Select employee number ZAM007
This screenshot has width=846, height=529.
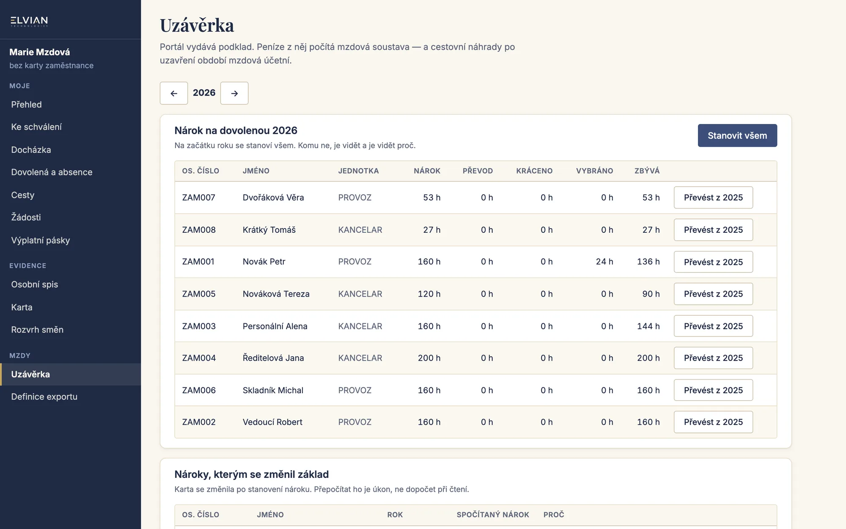point(199,198)
